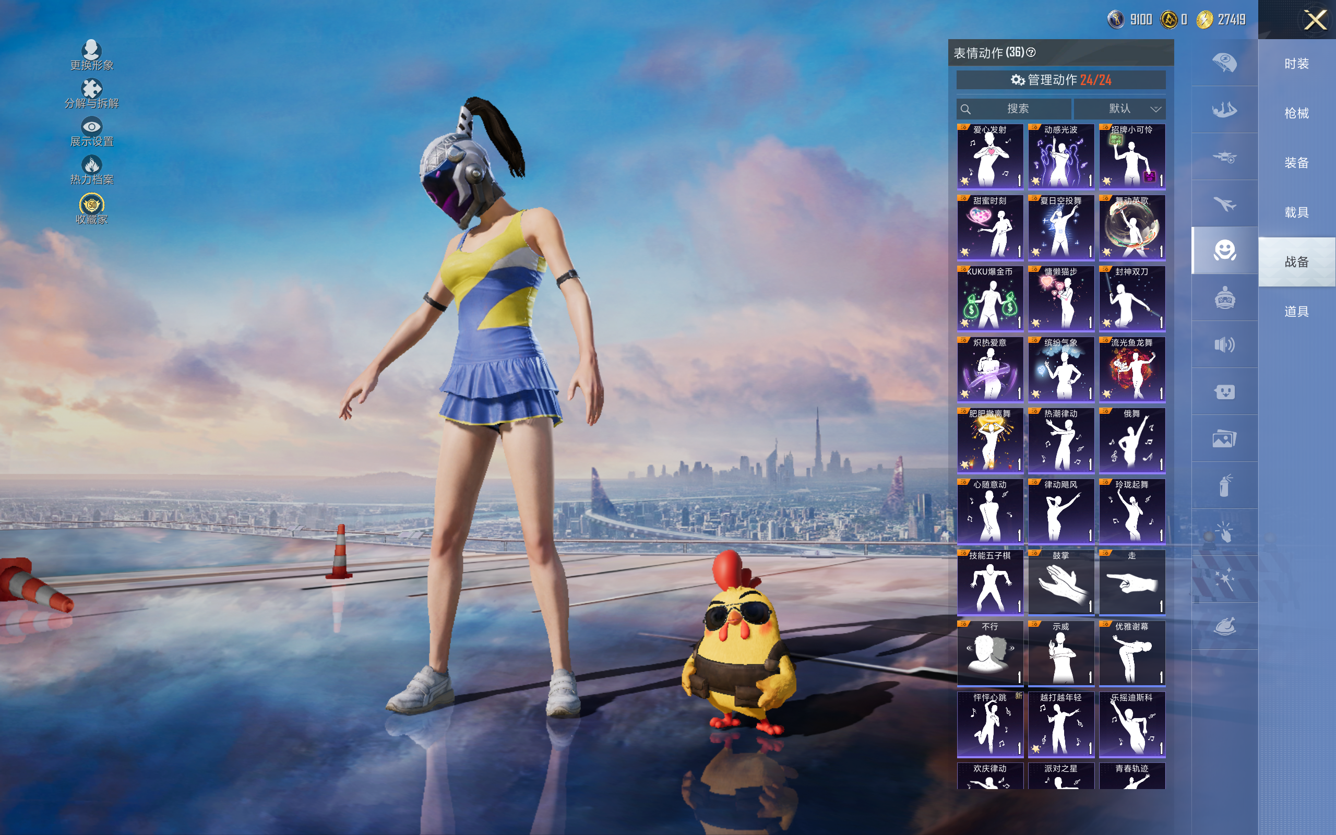Open the roast chicken icon category
Viewport: 1336px width, 835px height.
[x=1224, y=626]
